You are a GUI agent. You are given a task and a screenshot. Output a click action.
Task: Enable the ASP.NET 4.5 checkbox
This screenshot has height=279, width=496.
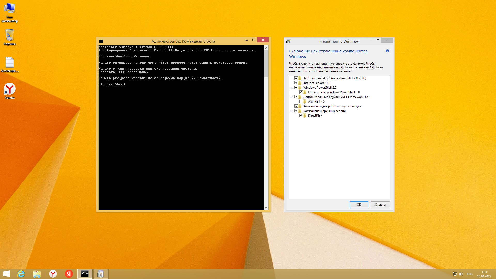click(x=301, y=102)
